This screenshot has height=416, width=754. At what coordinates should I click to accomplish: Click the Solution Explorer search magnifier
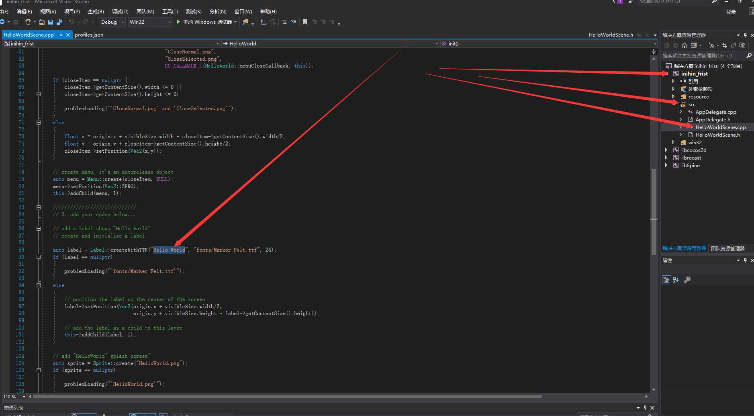[749, 55]
